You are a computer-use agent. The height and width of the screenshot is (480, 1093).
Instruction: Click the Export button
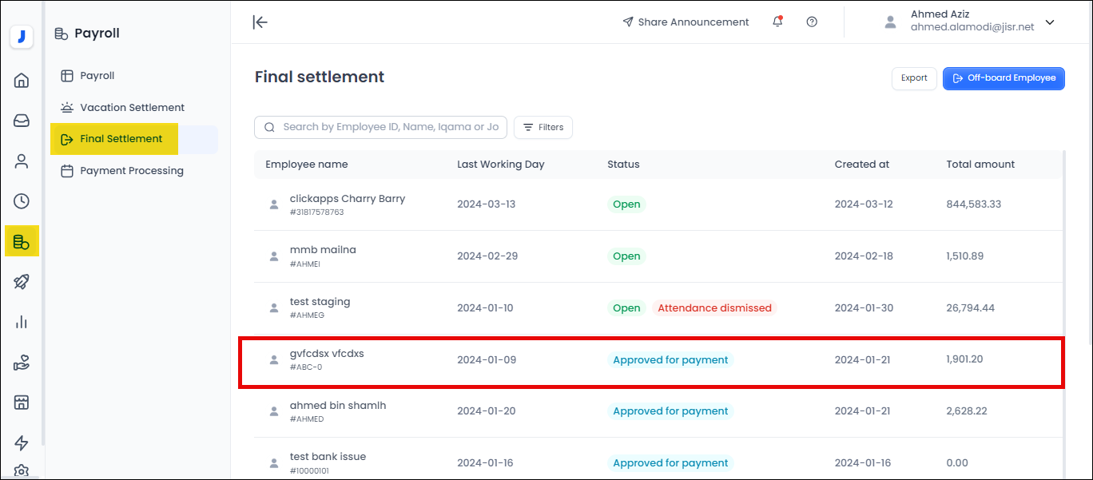(x=914, y=78)
